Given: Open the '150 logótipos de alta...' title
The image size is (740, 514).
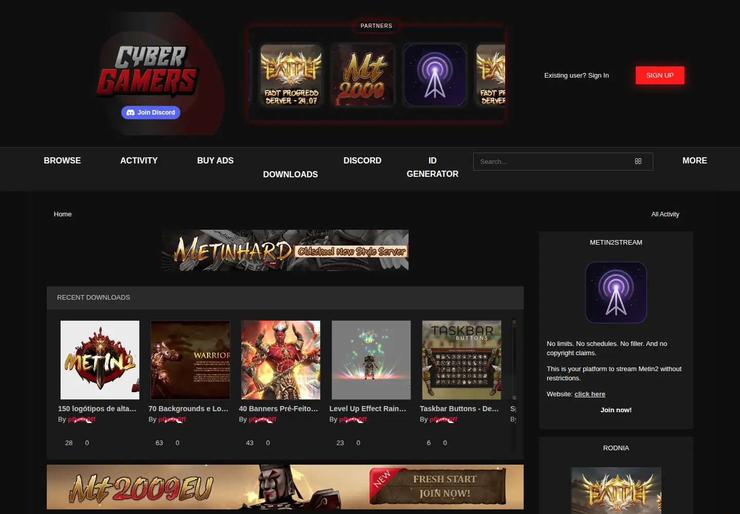Looking at the screenshot, I should (97, 409).
